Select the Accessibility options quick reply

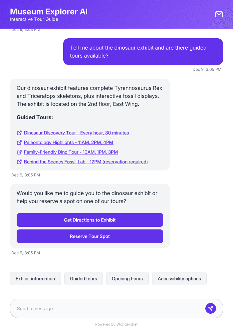pyautogui.click(x=179, y=278)
